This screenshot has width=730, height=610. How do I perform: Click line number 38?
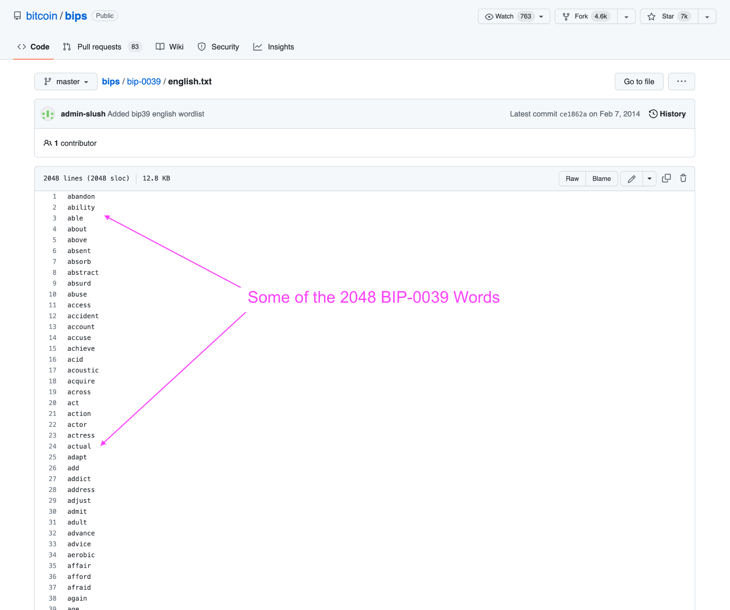52,598
